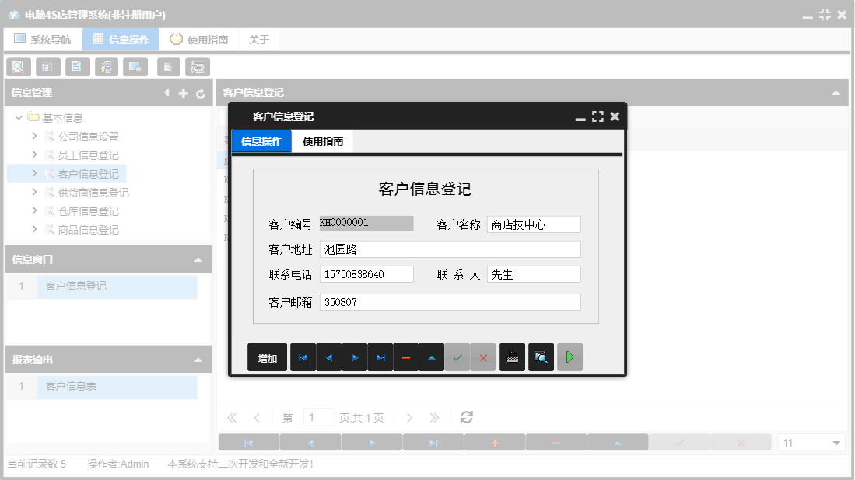Open the page size dropdown showing 11
This screenshot has width=855, height=480.
point(811,441)
